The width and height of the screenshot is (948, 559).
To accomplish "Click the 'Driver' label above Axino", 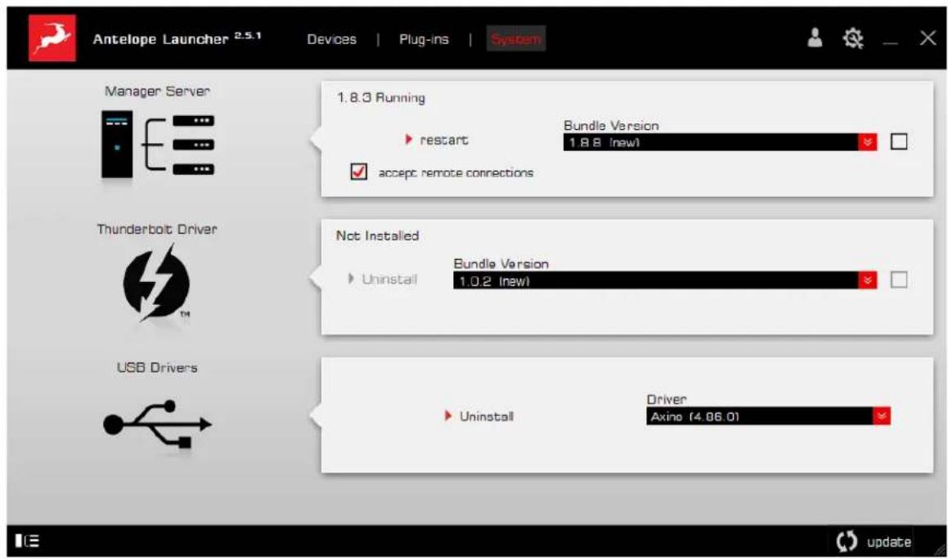I will coord(667,400).
